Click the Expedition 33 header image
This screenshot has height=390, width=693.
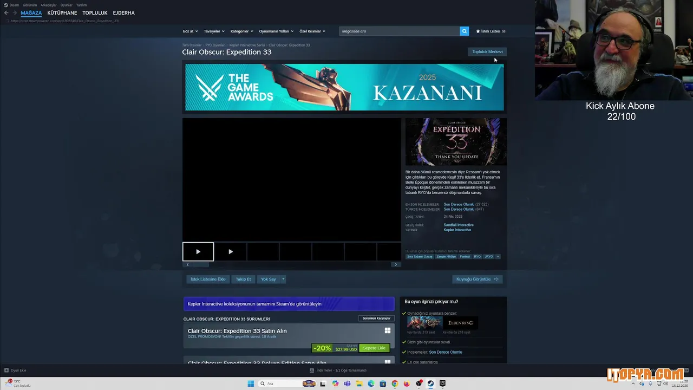[x=456, y=142]
